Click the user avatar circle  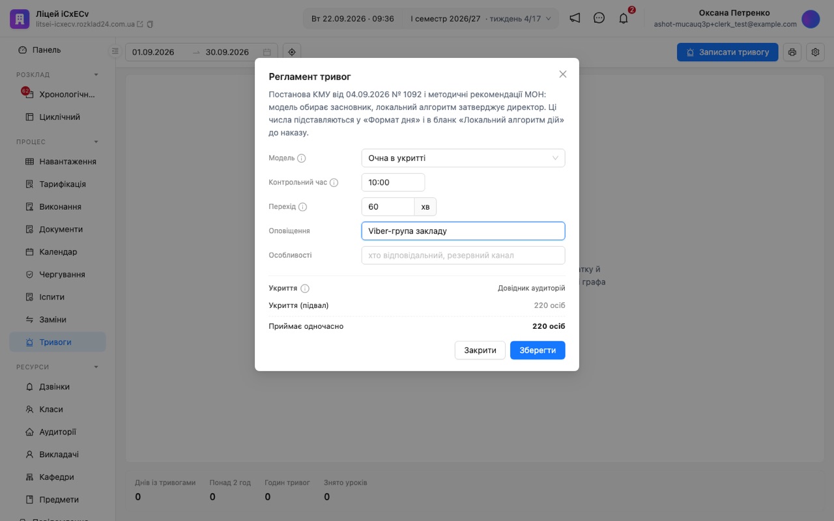coord(811,19)
